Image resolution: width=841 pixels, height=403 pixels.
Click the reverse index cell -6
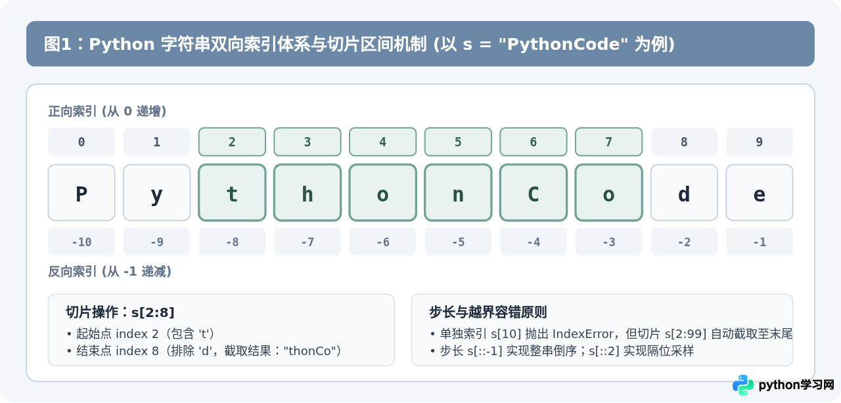tap(382, 242)
